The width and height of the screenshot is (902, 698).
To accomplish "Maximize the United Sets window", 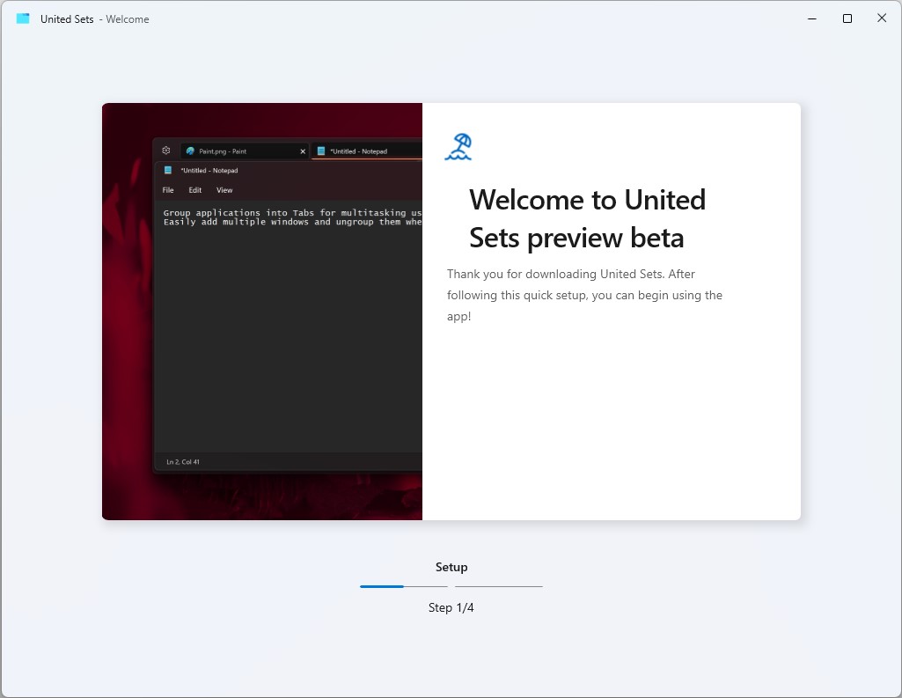I will click(847, 18).
